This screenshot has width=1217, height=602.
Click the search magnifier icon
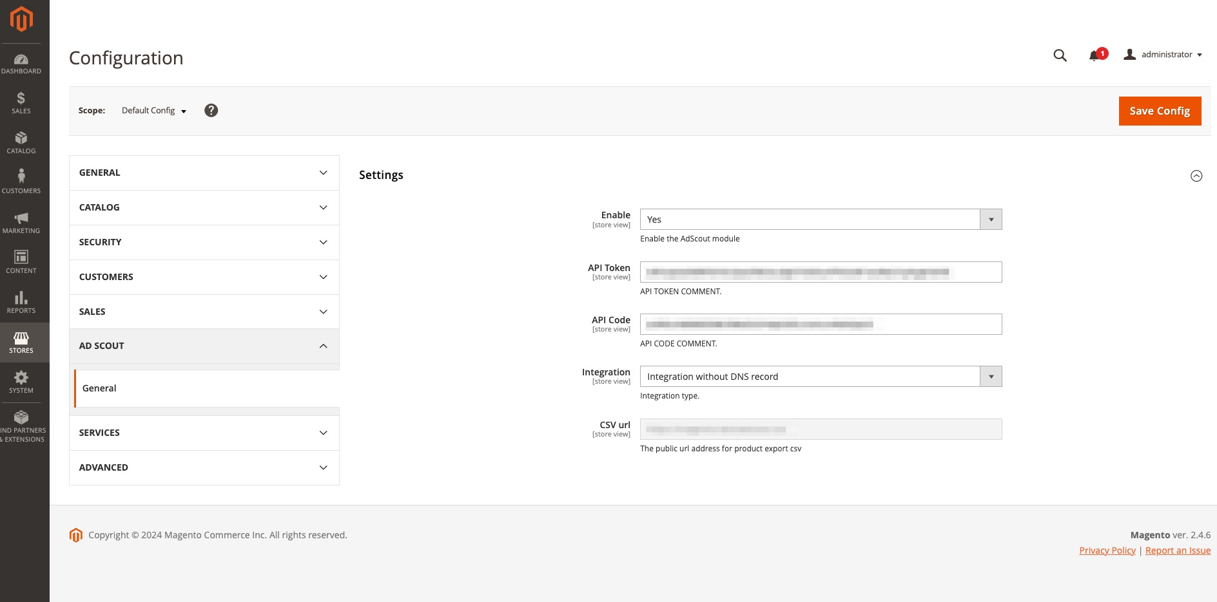click(x=1060, y=55)
